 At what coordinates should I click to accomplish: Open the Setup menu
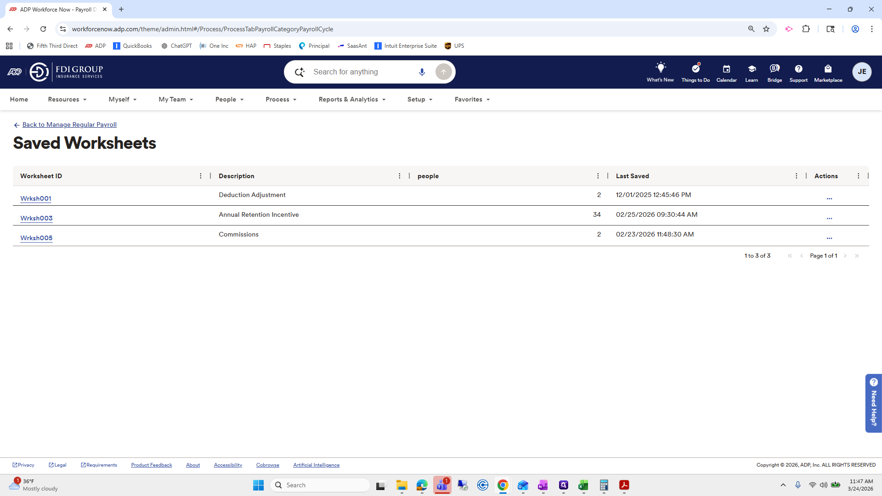coord(419,99)
